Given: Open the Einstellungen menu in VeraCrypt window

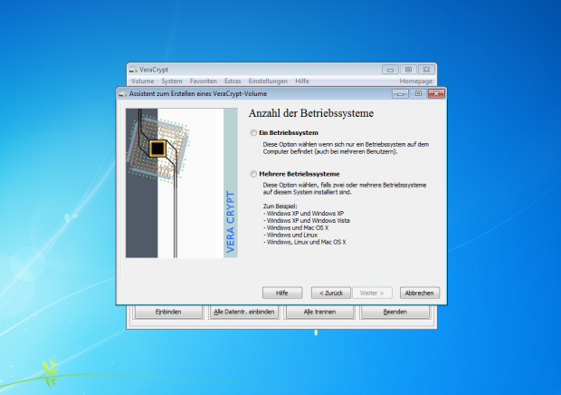Looking at the screenshot, I should pyautogui.click(x=268, y=82).
